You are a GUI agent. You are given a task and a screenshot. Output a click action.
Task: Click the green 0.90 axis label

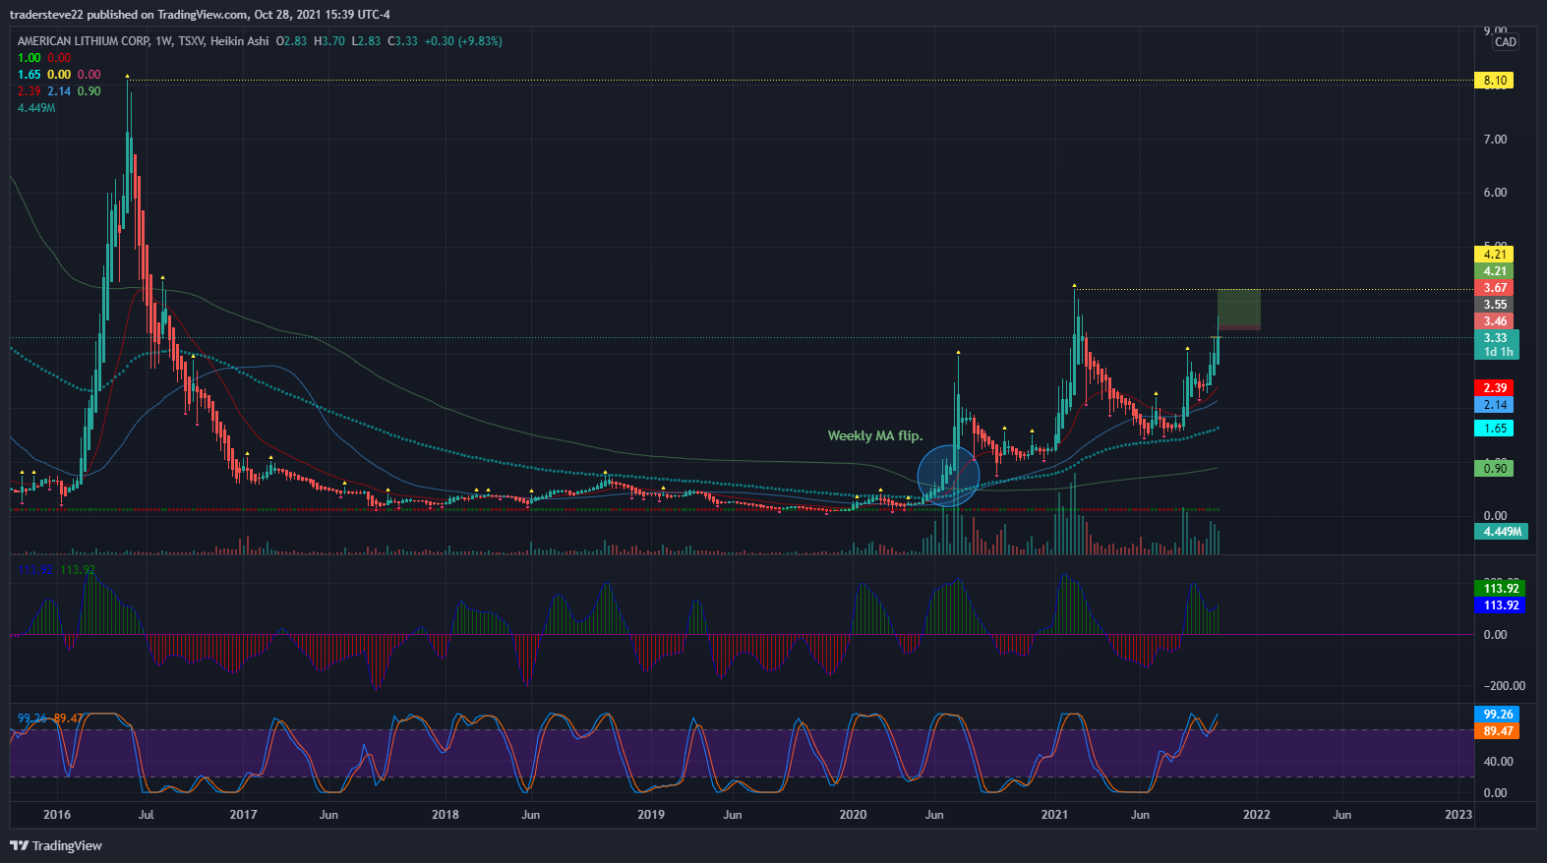(x=1494, y=469)
